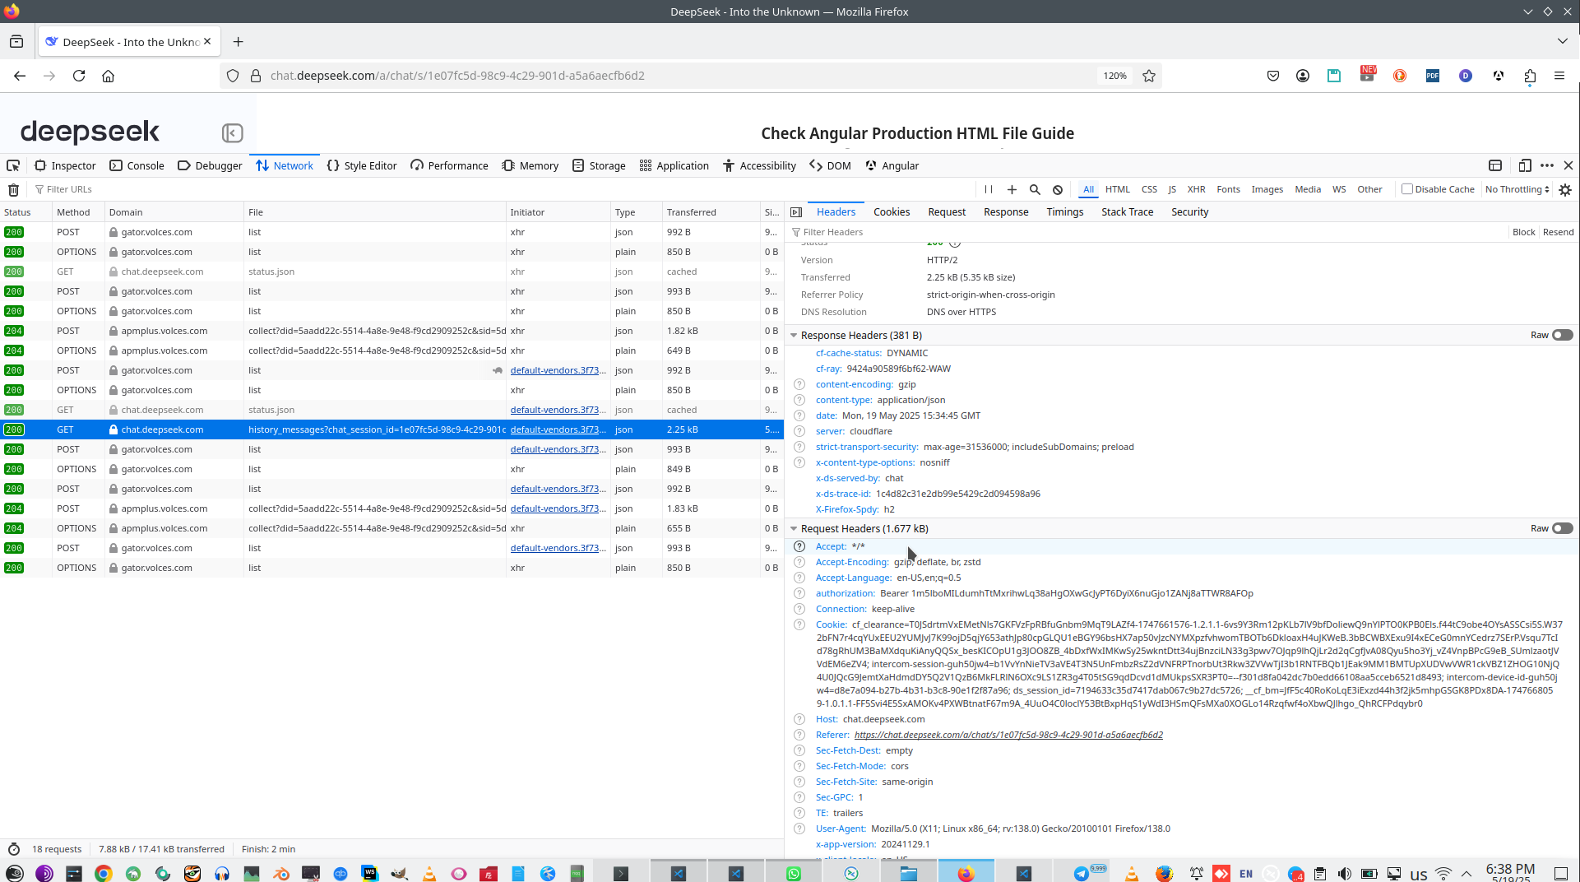Toggle the network request list pane icon
Image resolution: width=1580 pixels, height=882 pixels.
click(x=796, y=212)
